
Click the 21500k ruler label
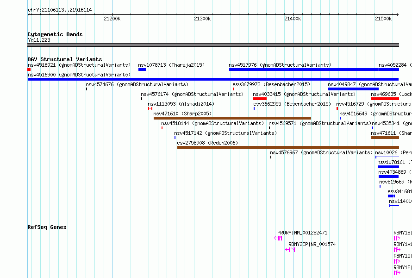tap(383, 19)
